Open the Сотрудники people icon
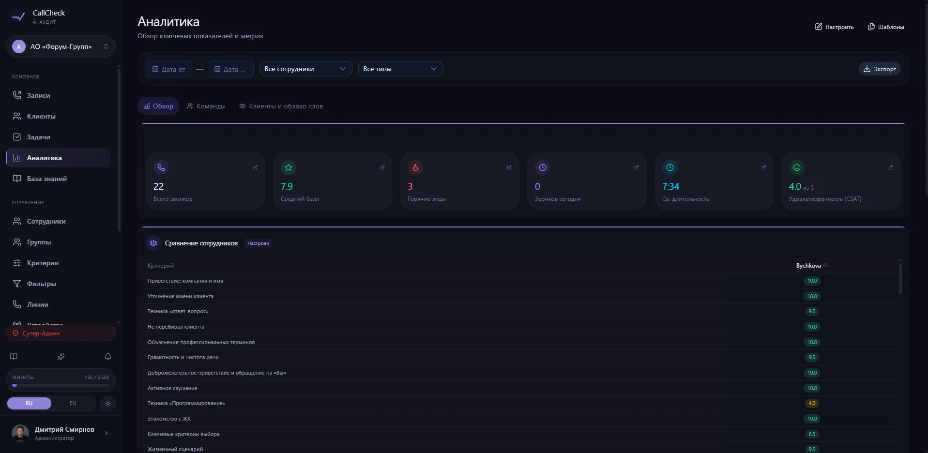The height and width of the screenshot is (453, 928). pos(17,221)
